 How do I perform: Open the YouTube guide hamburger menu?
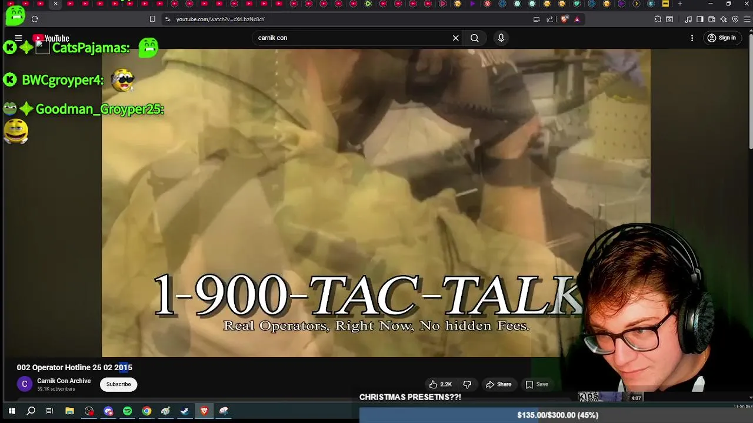click(x=18, y=38)
